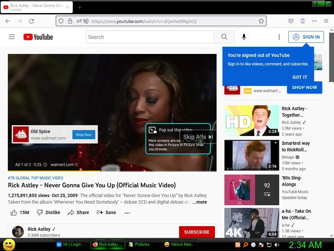334x251 pixels.
Task: Open #78 GLOBAL TOP MUSIC VIDEO link
Action: tap(36, 178)
